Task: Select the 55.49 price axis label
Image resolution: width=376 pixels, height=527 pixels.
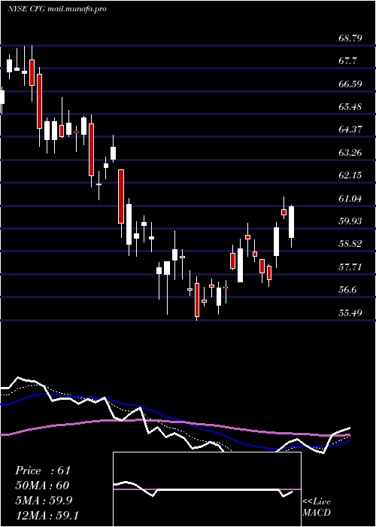Action: coord(350,313)
